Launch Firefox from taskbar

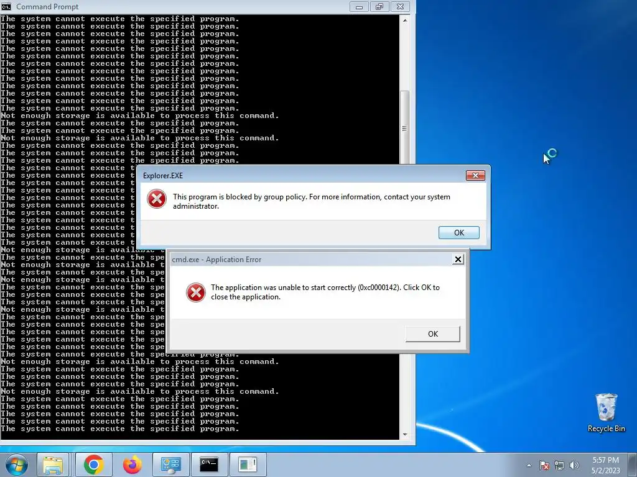(132, 465)
